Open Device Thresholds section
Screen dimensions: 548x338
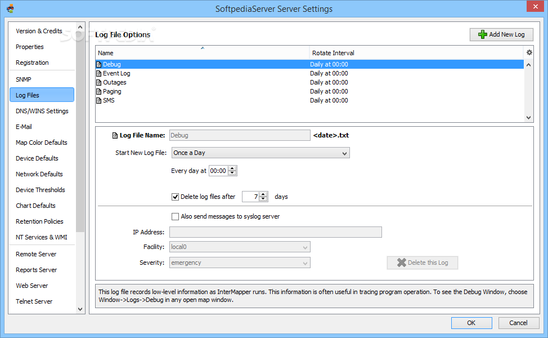[40, 190]
